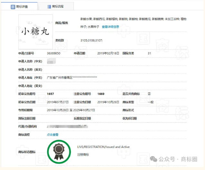The height and width of the screenshot is (170, 205).
Task: Click the application date 2019年02月18日
Action: tap(108, 53)
